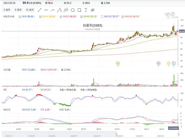Select the trend line drawing tool
The height and width of the screenshot is (139, 185).
[x=39, y=10]
